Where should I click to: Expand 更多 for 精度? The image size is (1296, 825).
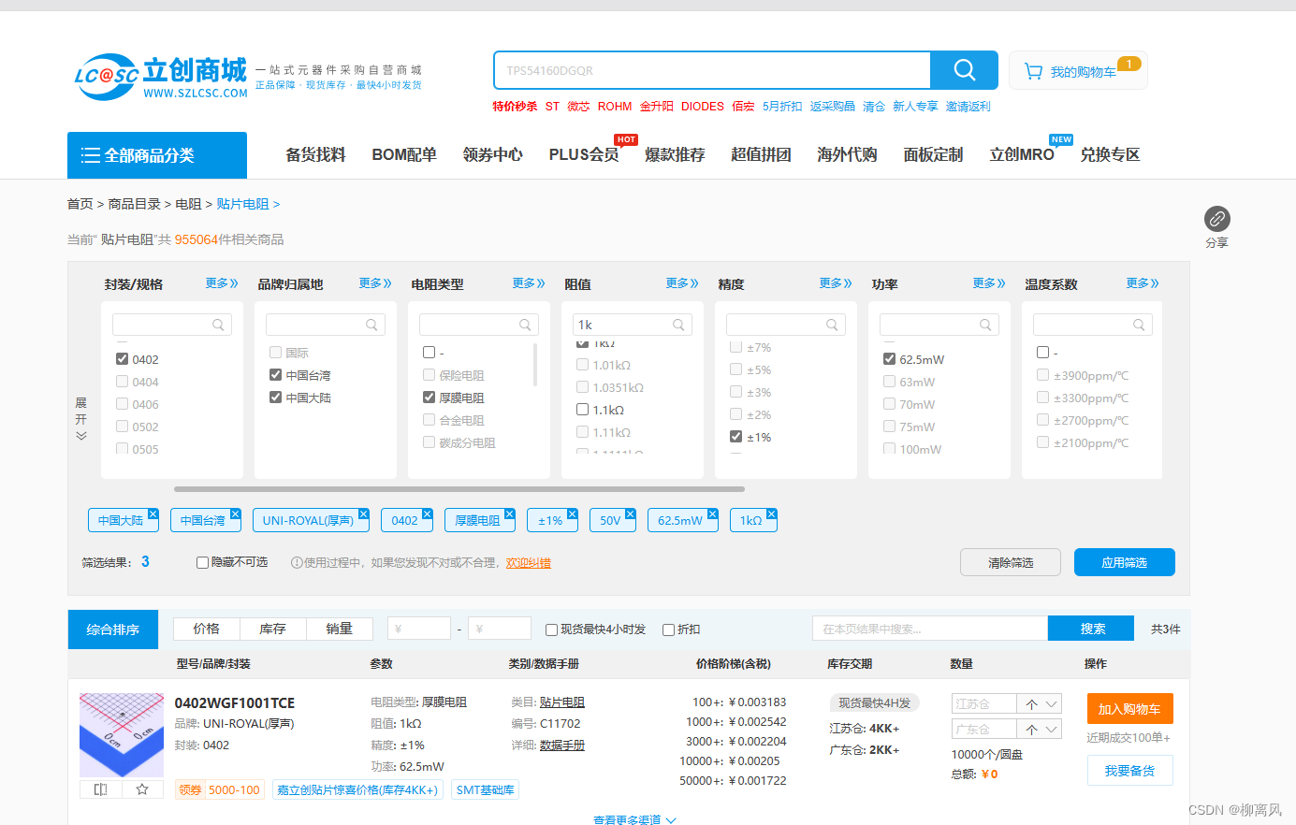point(836,283)
